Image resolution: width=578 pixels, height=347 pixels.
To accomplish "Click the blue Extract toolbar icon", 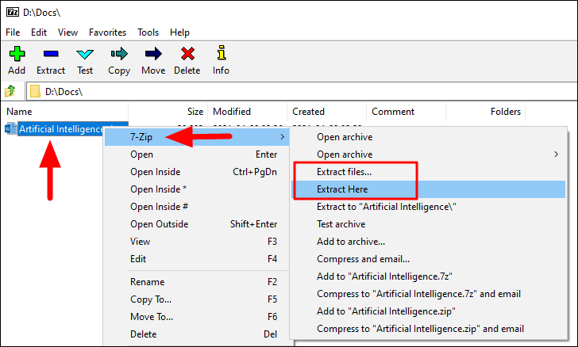I will [51, 54].
